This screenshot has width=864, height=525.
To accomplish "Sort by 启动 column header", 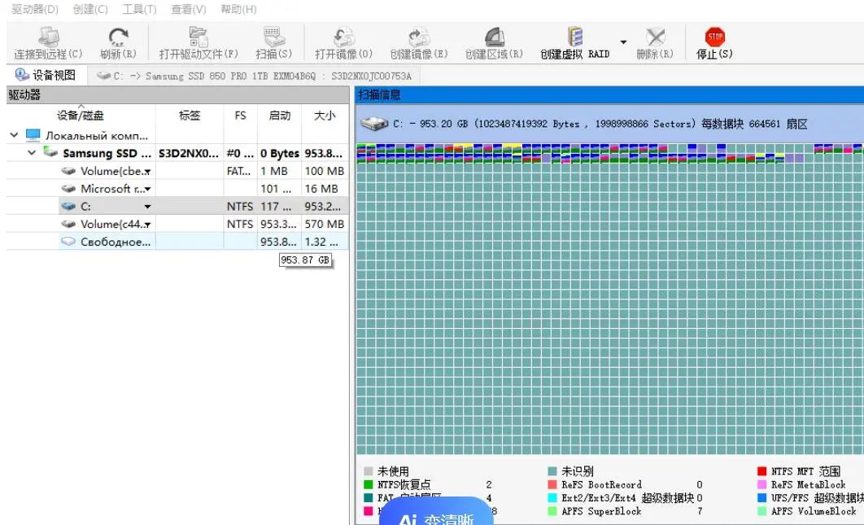I will (x=279, y=116).
